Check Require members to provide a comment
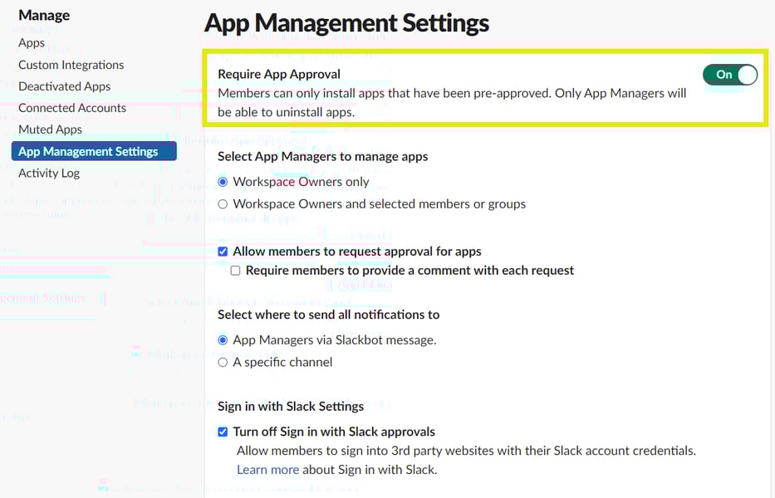Image resolution: width=775 pixels, height=498 pixels. pyautogui.click(x=236, y=271)
